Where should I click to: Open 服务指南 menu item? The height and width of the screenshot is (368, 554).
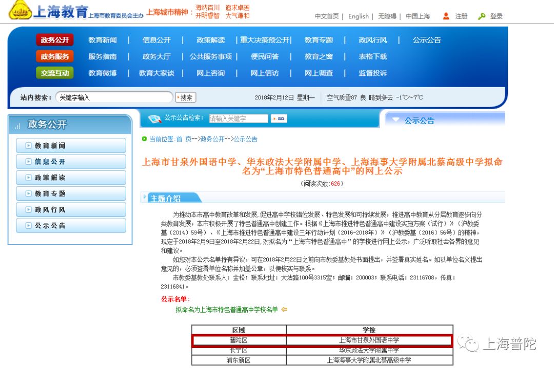[103, 56]
